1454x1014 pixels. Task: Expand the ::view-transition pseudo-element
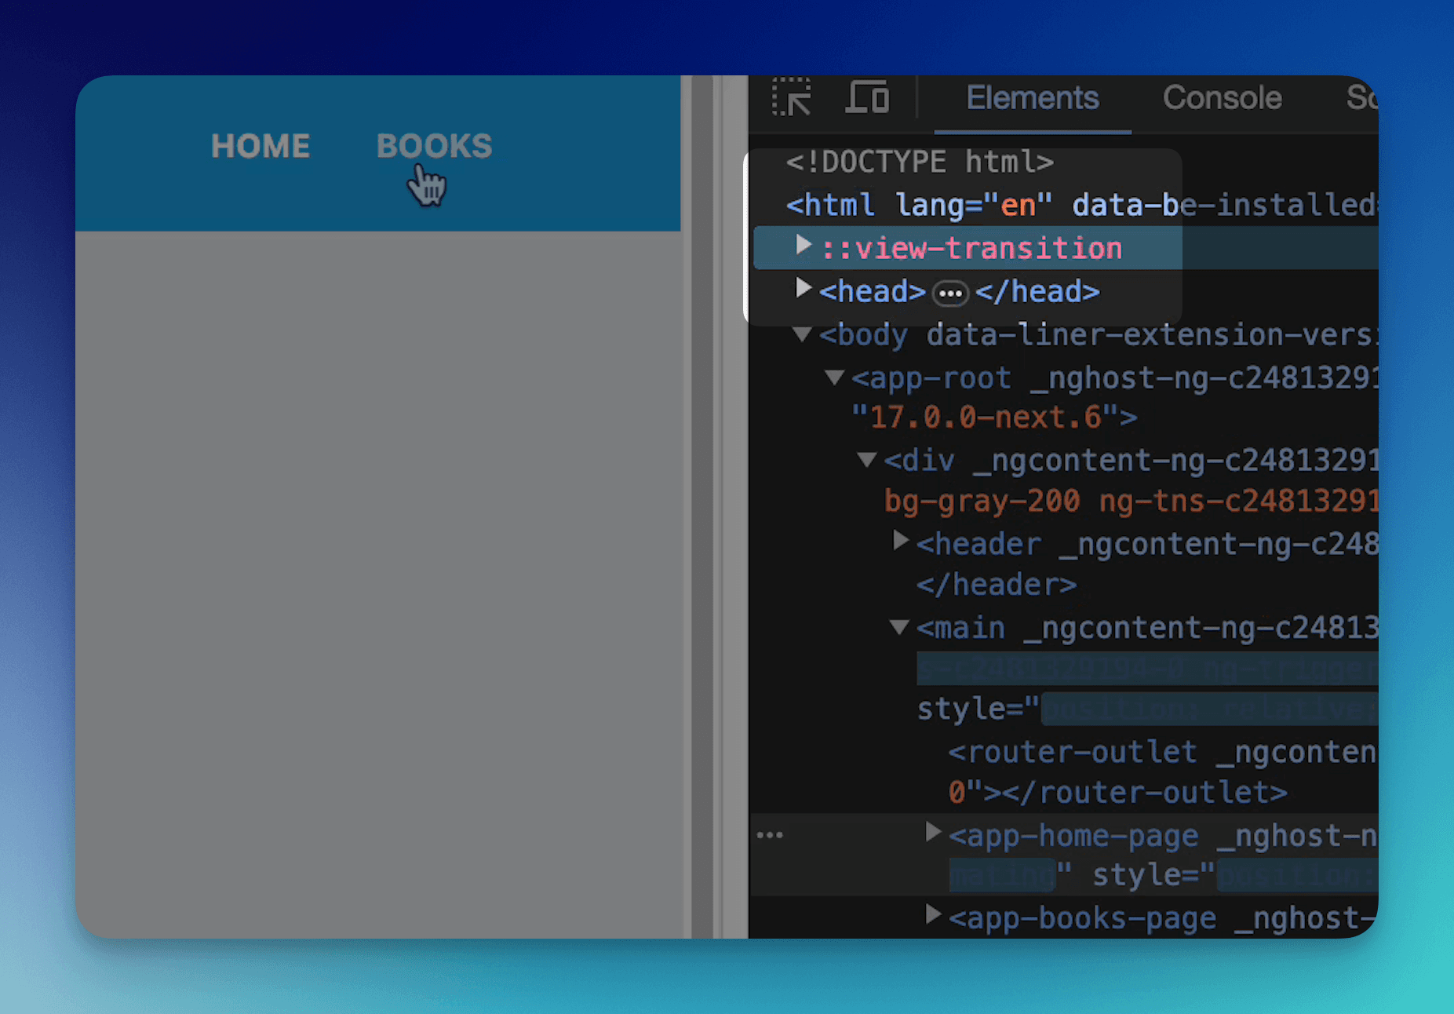tap(803, 246)
